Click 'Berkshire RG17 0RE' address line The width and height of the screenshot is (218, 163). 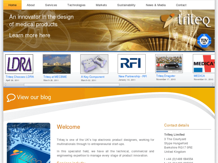point(178,147)
